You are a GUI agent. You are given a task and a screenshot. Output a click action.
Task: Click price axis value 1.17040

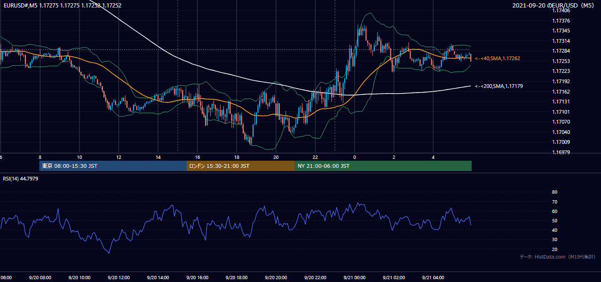tap(561, 132)
